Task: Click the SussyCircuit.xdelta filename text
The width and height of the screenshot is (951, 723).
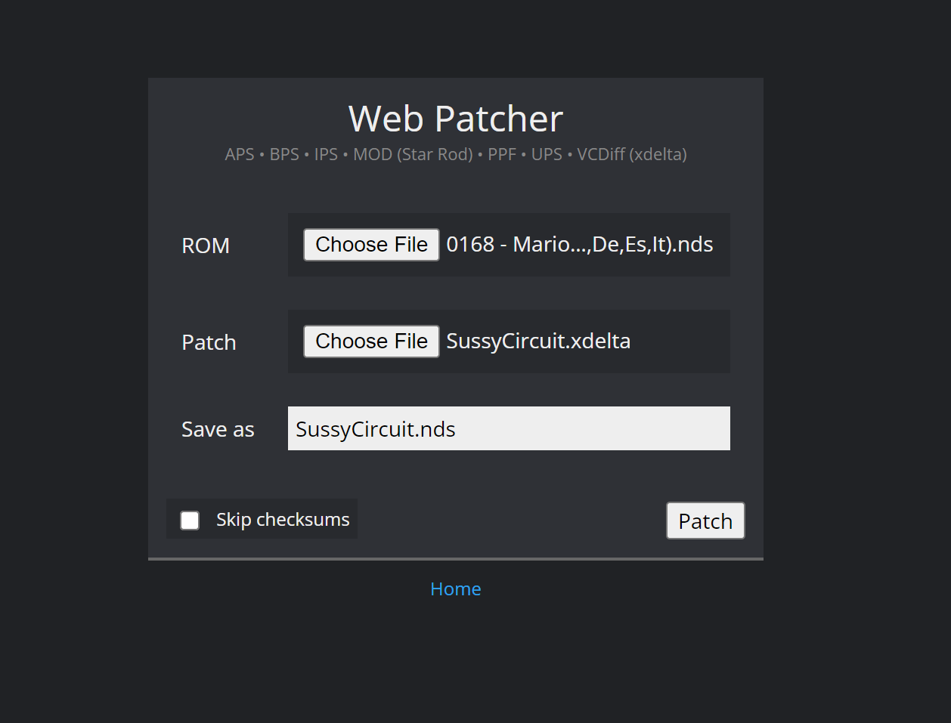Action: coord(538,341)
